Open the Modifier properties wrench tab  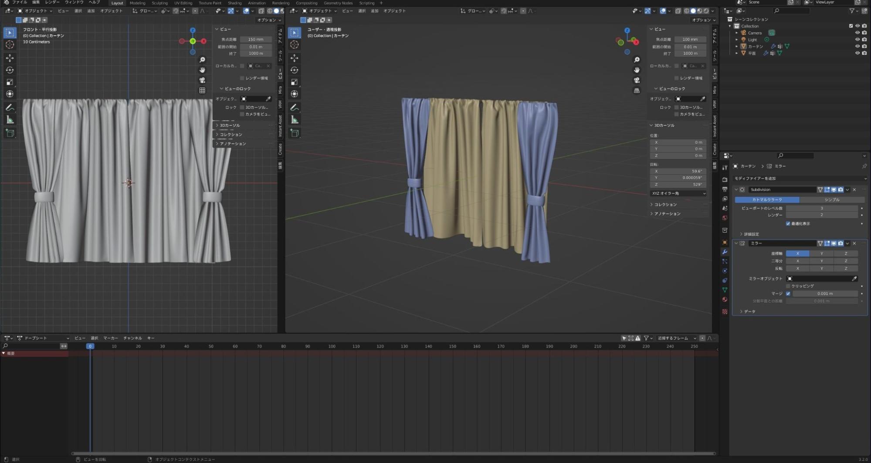[725, 252]
